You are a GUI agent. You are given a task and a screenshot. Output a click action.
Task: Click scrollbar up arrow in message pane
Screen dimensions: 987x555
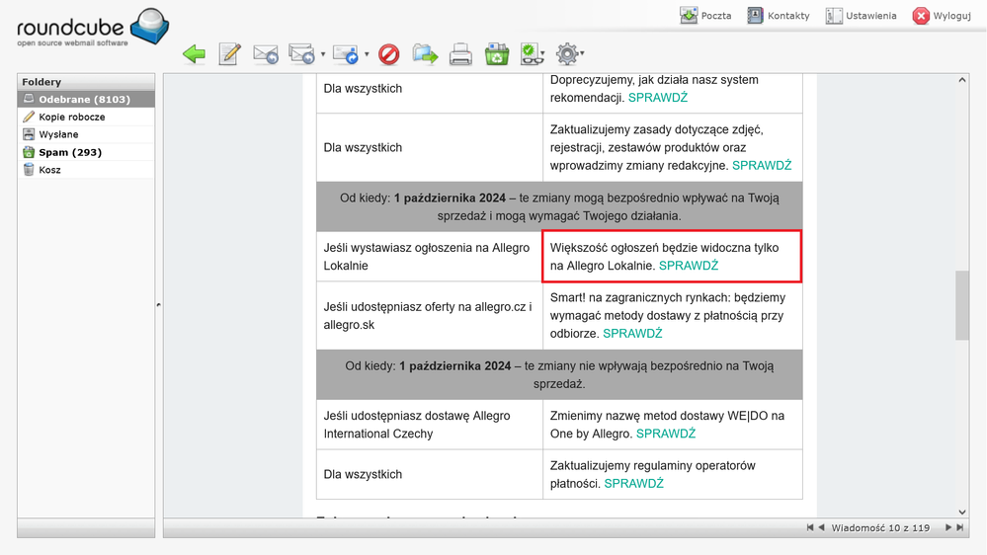(x=962, y=80)
